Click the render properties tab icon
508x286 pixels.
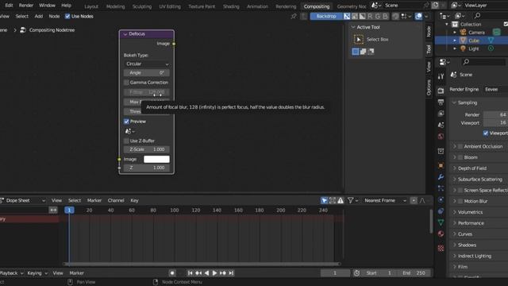click(441, 91)
